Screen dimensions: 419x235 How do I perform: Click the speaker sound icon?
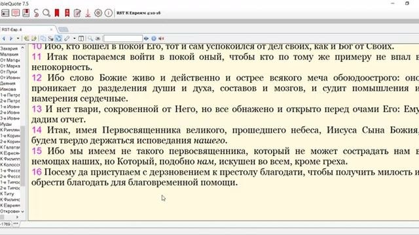click(161, 39)
